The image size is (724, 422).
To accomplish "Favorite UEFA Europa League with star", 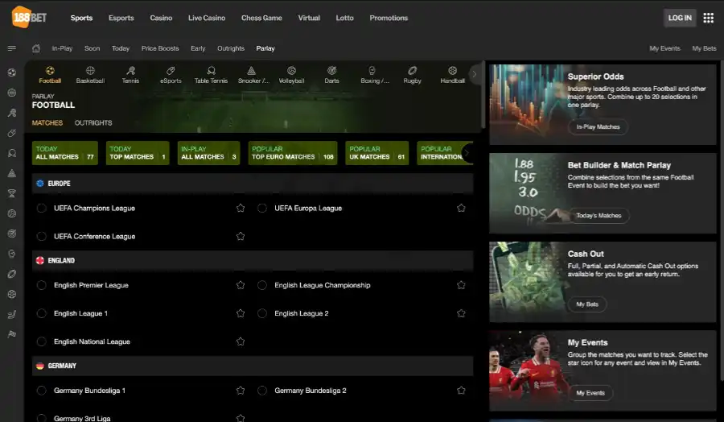I will tap(461, 208).
